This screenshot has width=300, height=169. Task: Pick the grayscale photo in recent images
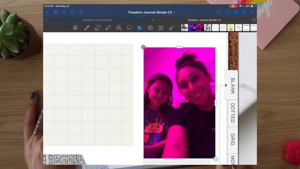click(185, 28)
